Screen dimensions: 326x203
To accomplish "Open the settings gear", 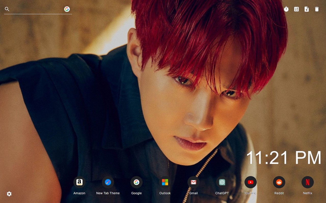I will [x=9, y=194].
